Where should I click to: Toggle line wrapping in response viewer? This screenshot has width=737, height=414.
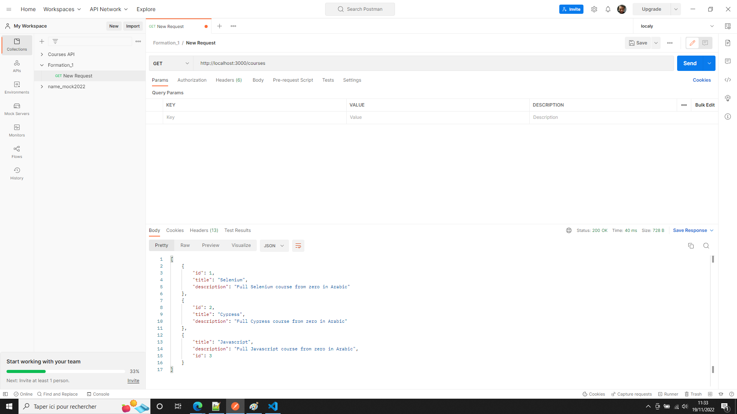298,245
